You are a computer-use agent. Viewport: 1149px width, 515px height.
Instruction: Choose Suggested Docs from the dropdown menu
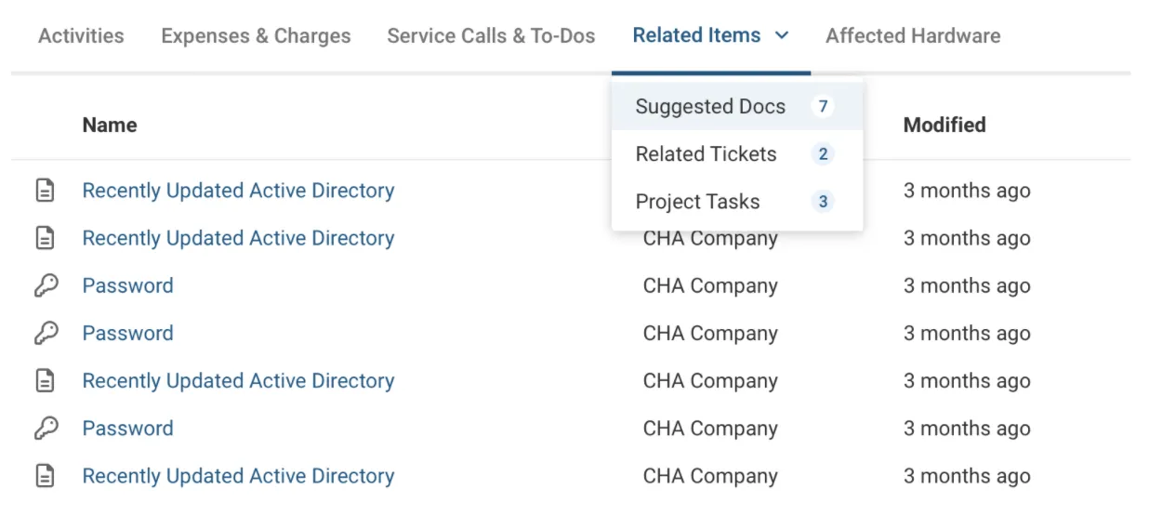tap(710, 107)
